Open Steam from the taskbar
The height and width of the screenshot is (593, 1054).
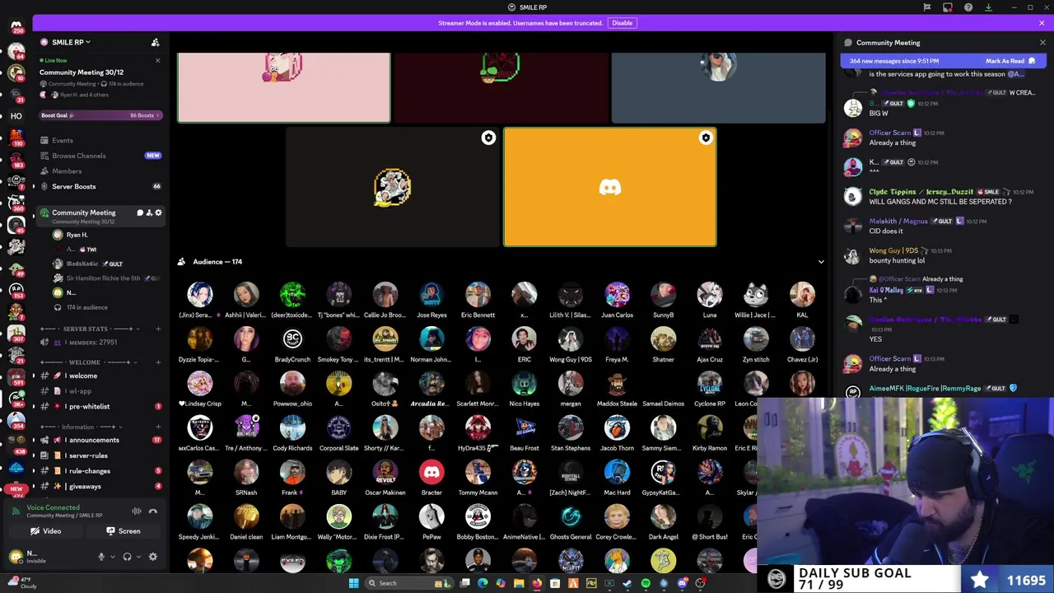[x=627, y=583]
